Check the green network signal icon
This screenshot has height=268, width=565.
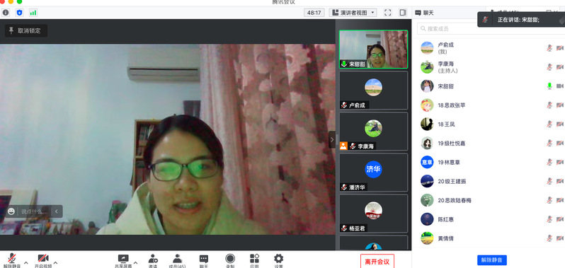click(x=33, y=13)
